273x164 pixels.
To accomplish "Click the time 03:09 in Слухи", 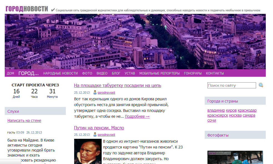I will 20,132.
